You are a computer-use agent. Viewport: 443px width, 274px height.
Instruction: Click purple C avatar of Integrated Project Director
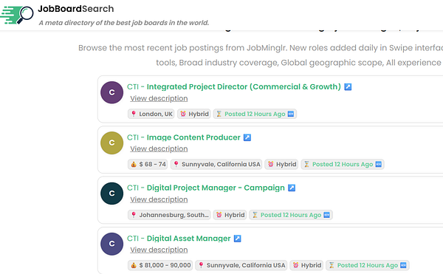(112, 92)
